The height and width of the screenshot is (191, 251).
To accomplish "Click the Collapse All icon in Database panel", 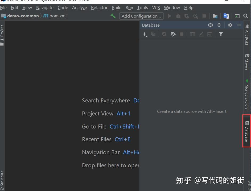I will pos(219,25).
